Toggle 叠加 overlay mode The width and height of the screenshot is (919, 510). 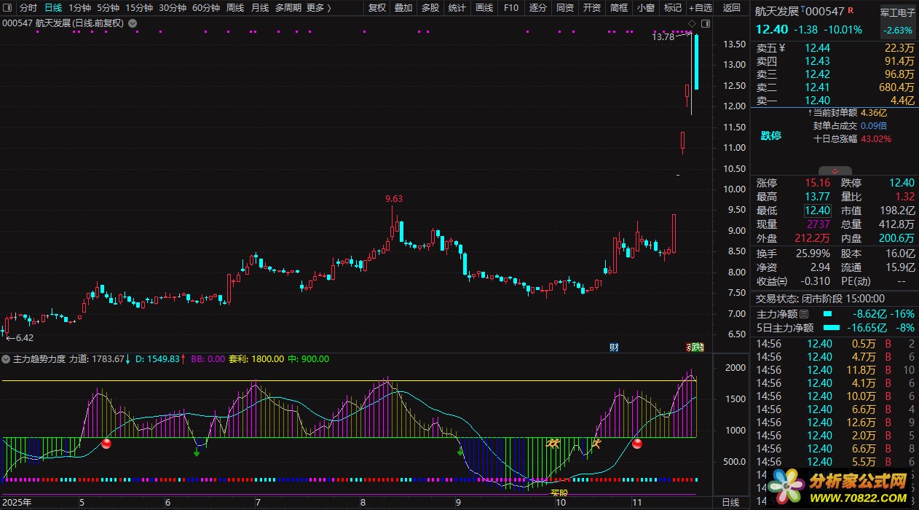[403, 8]
